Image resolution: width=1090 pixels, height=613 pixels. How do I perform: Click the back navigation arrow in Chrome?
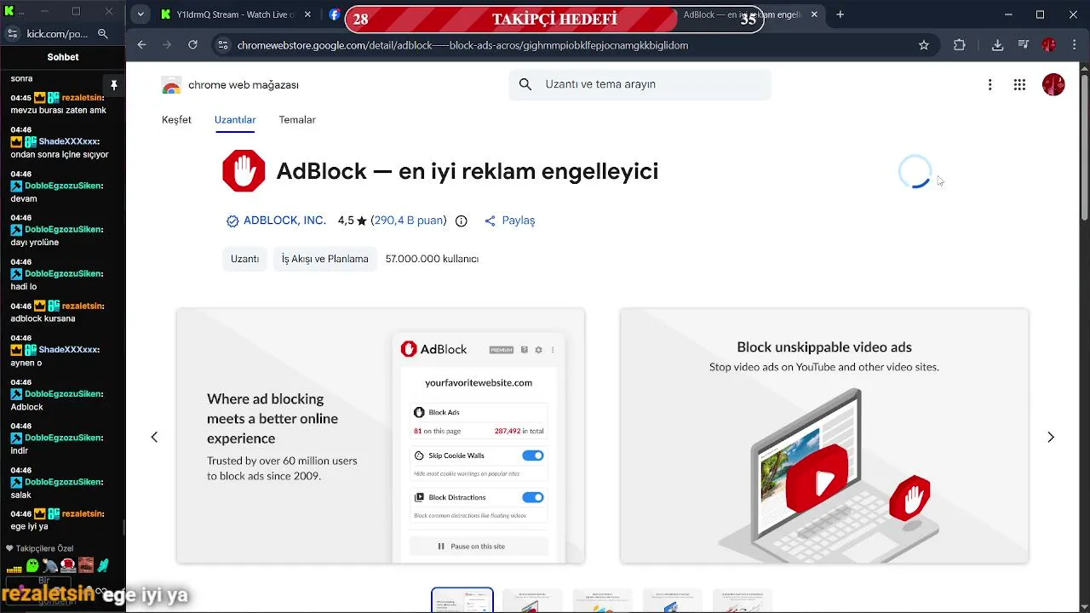point(141,45)
